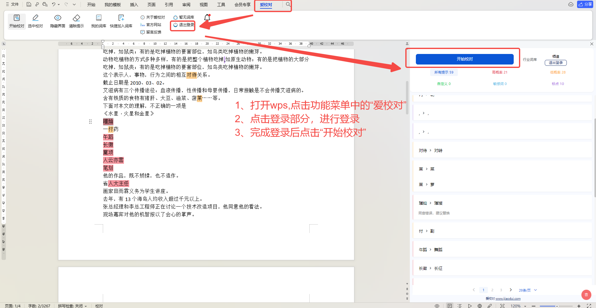Switch to the 审阅 tab
Screen dimensions: 596x308
point(186,5)
